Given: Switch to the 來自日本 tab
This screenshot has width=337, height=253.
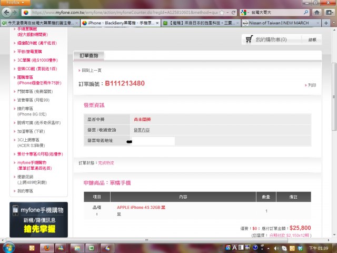Looking at the screenshot, I should pos(201,23).
